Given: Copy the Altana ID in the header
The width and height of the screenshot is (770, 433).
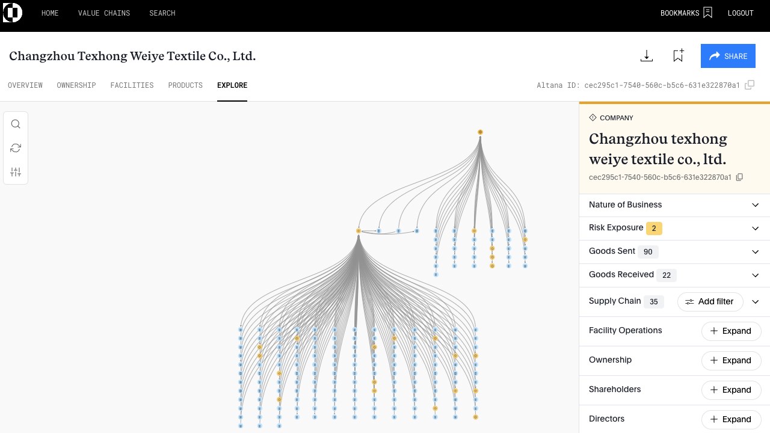Looking at the screenshot, I should coord(750,85).
